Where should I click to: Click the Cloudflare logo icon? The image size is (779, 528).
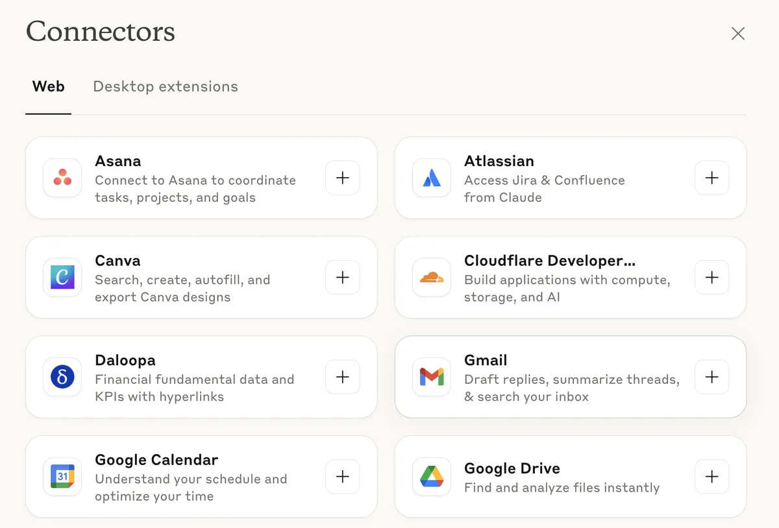pos(432,278)
